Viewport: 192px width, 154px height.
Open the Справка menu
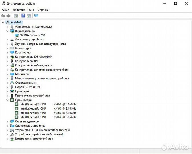tap(43, 10)
